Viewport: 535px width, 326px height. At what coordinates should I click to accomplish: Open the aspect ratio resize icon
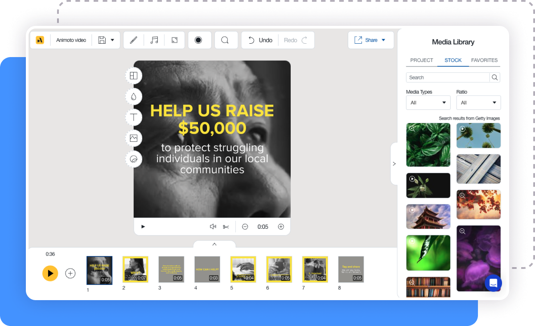tap(174, 40)
